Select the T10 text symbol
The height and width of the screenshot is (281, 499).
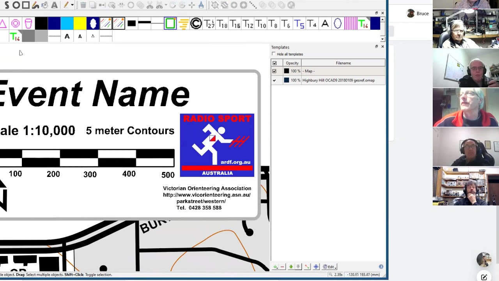click(x=260, y=24)
